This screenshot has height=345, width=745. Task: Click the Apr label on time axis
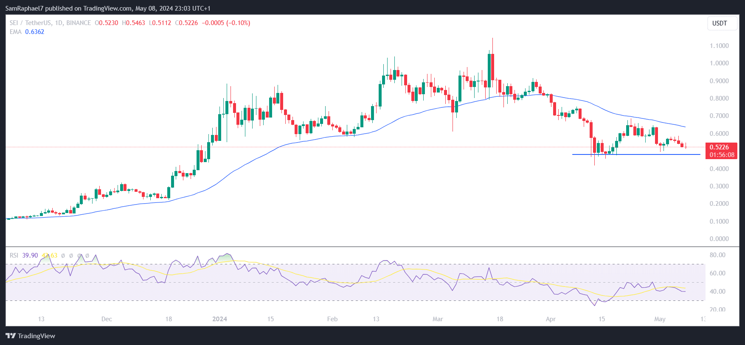[x=551, y=319]
